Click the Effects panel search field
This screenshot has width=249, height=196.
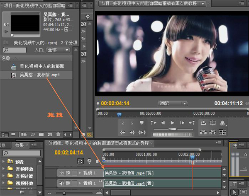point(22,153)
